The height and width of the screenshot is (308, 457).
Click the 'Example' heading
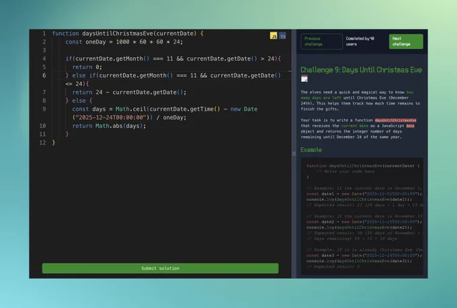point(311,150)
